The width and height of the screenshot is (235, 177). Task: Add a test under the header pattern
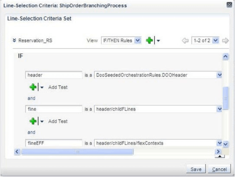pyautogui.click(x=33, y=87)
